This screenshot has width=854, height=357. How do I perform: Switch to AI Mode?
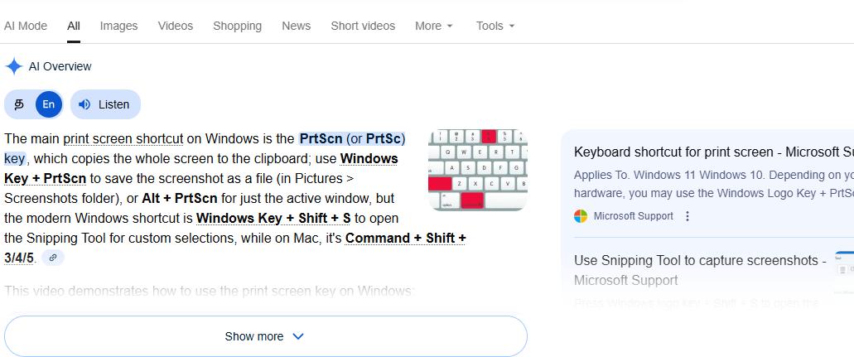26,26
